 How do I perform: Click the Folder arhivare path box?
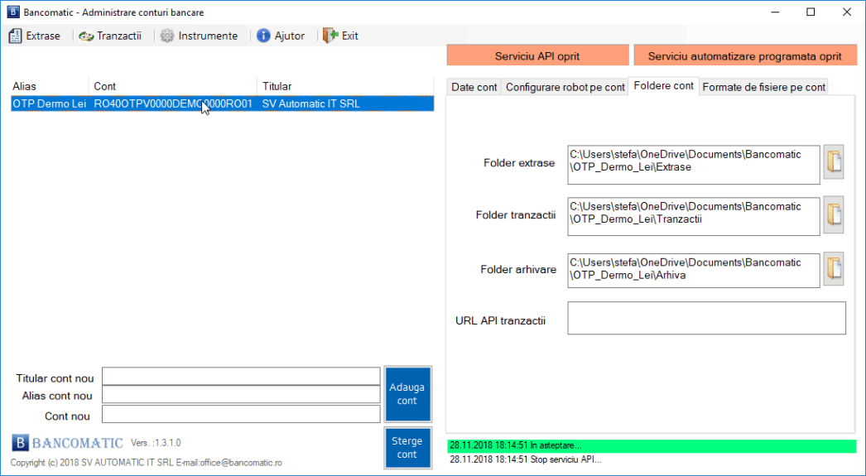click(694, 271)
